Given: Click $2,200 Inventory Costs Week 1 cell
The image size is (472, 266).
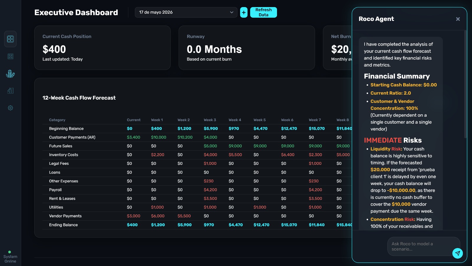Looking at the screenshot, I should coord(158,155).
